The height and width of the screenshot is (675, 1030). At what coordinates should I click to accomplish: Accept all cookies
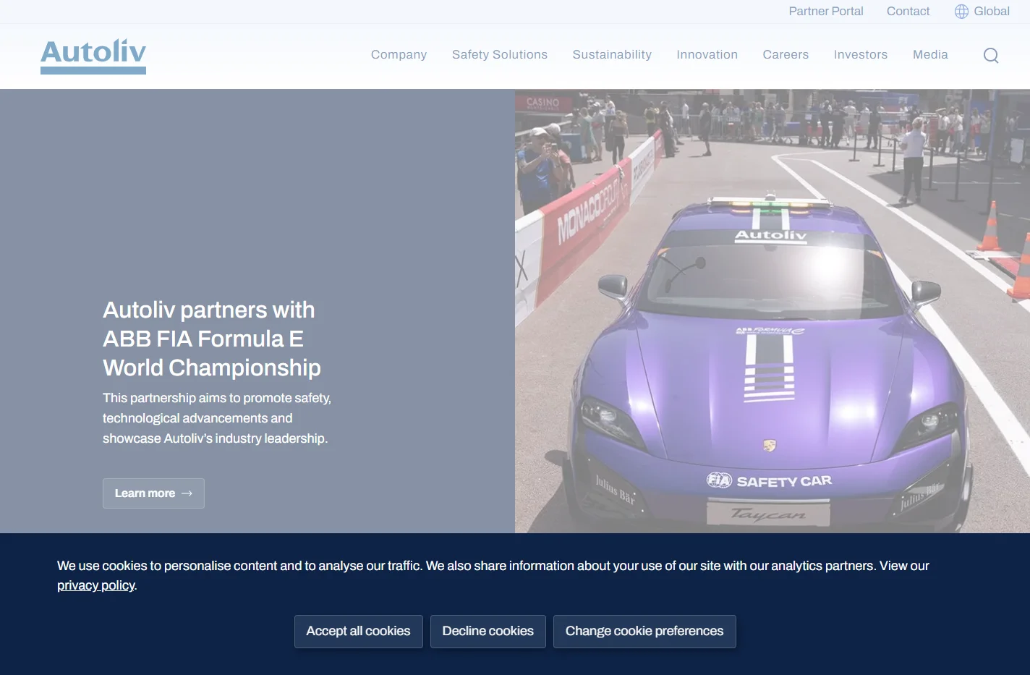coord(359,632)
